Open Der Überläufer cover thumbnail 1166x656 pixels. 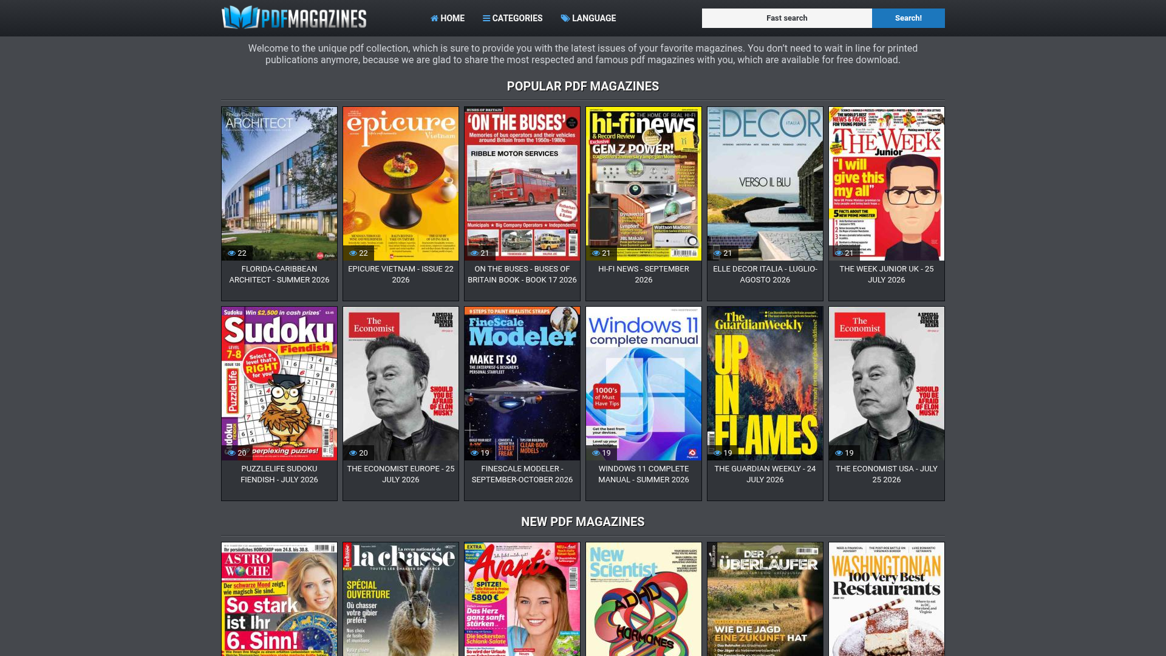[765, 600]
